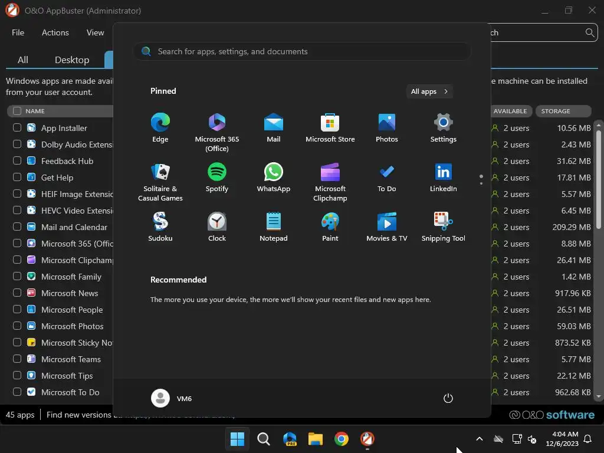
Task: Click the Start menu search box
Action: 302,52
